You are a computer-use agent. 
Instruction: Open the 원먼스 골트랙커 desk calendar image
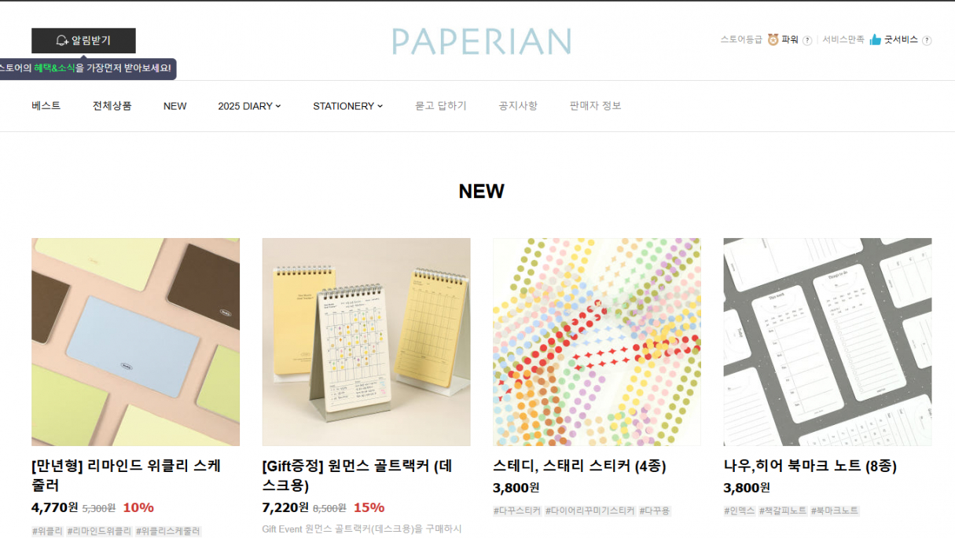point(366,342)
